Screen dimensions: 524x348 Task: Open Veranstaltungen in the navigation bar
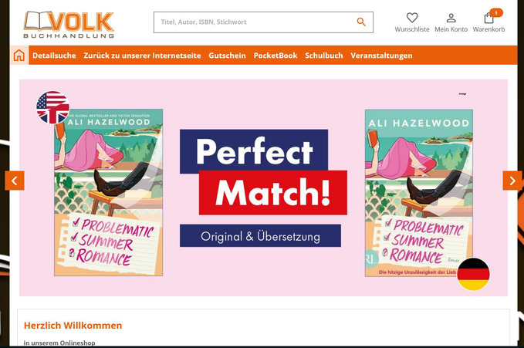pyautogui.click(x=381, y=56)
